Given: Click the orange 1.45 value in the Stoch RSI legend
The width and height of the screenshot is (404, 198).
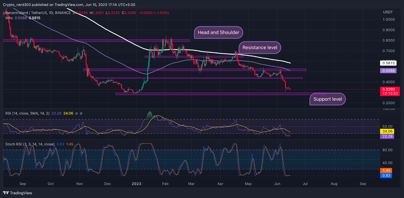Looking at the screenshot, I should [x=70, y=144].
